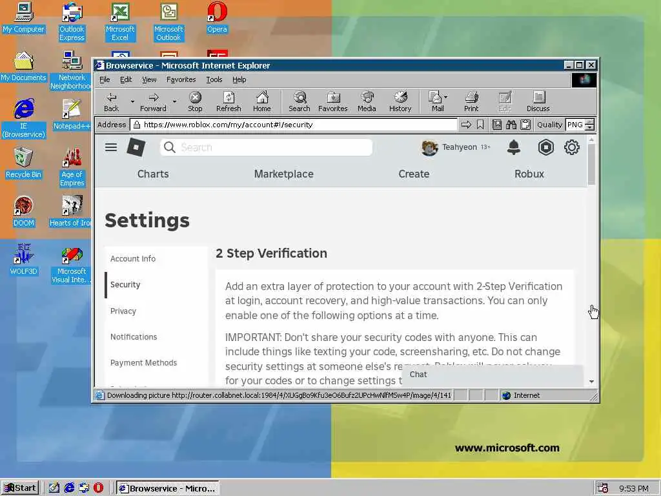Open the Media toolbar button
Viewport: 661px width, 496px height.
tap(367, 101)
